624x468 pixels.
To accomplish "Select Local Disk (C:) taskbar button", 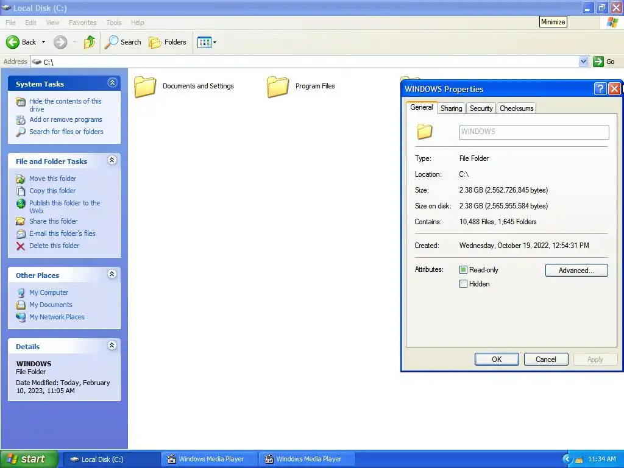I will [x=112, y=459].
